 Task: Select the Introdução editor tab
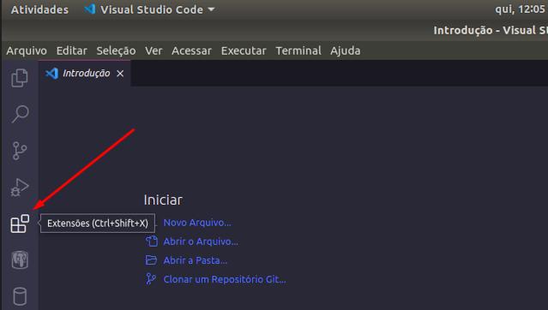click(85, 74)
